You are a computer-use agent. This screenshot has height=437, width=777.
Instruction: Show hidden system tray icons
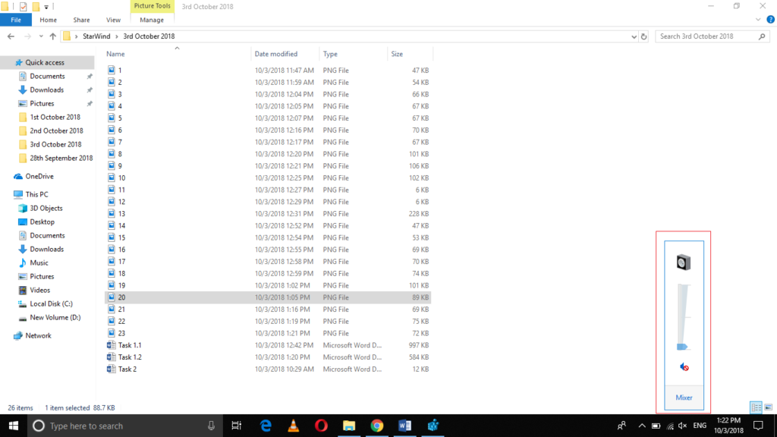[641, 426]
